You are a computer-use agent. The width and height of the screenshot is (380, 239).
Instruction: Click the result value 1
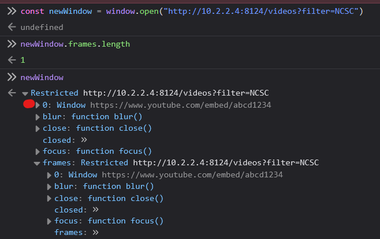coord(23,60)
